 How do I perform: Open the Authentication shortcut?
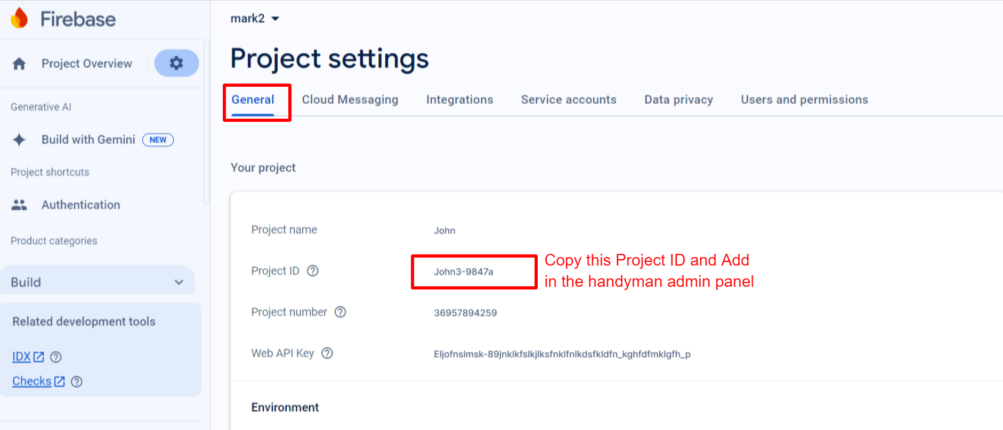tap(81, 205)
